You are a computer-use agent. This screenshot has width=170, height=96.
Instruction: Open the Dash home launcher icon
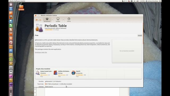(x=11, y=5)
